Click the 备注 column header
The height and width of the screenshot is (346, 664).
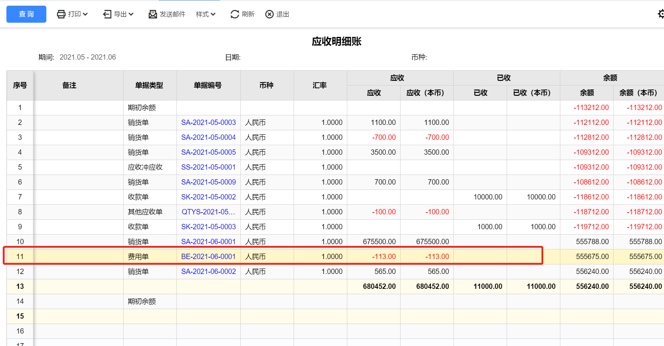pos(69,85)
